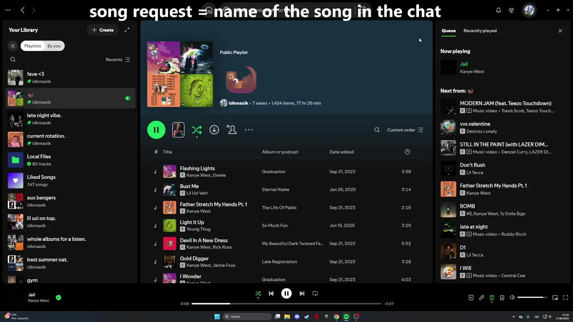Screen dimensions: 573x322
Task: Sort by the Date added column
Action: (x=342, y=152)
